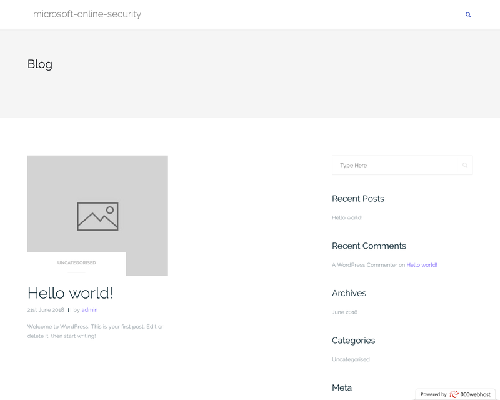Screen dimensions: 500x400
Task: Browse the June 2018 archive
Action: (x=344, y=312)
